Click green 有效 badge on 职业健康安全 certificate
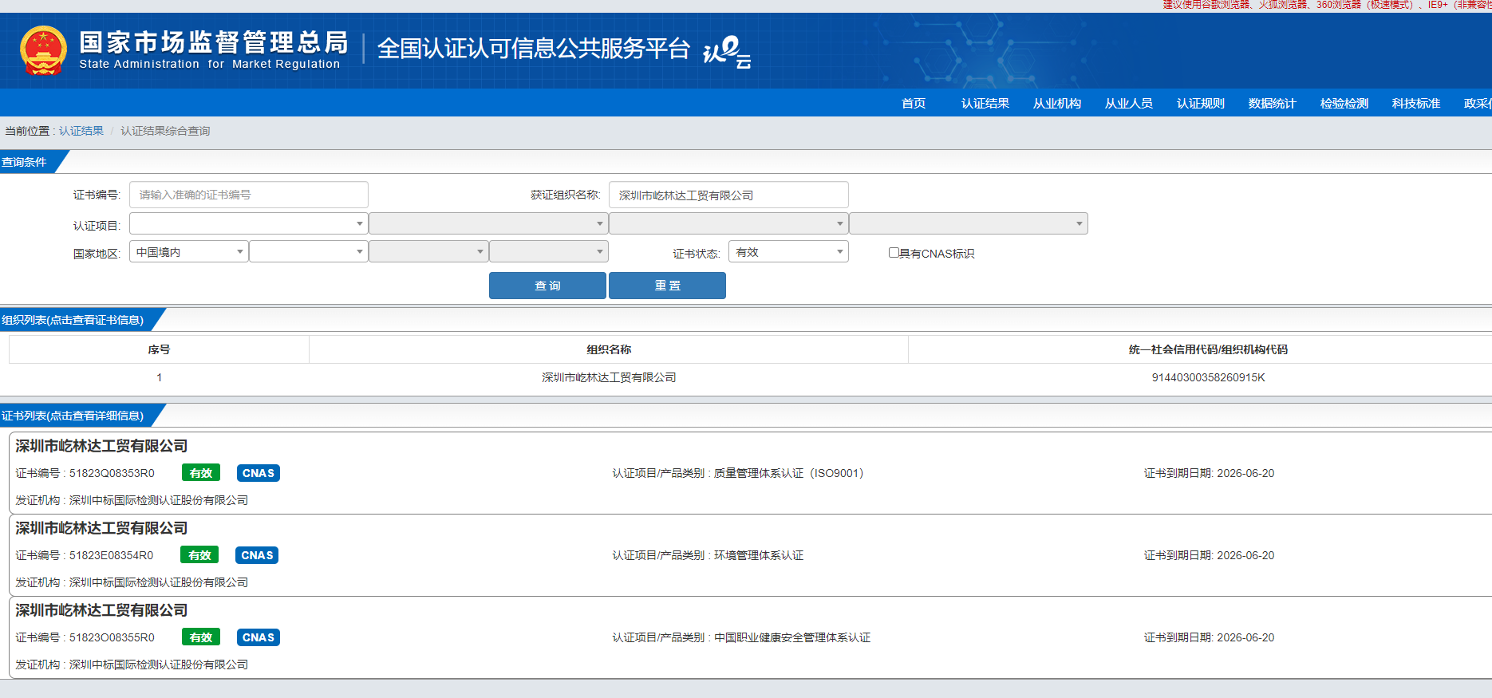The height and width of the screenshot is (698, 1492). tap(200, 637)
